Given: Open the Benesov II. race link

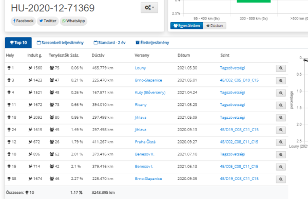Looking at the screenshot, I should pos(144,154).
